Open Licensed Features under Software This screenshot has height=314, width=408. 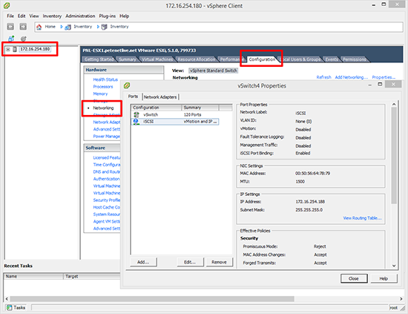[107, 157]
